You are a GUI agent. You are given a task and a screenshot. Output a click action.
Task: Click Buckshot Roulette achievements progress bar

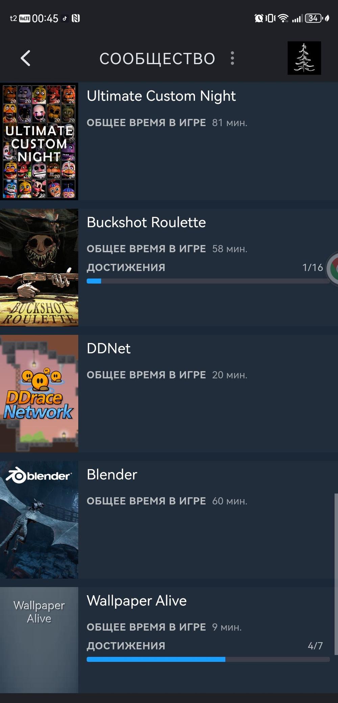pyautogui.click(x=208, y=281)
